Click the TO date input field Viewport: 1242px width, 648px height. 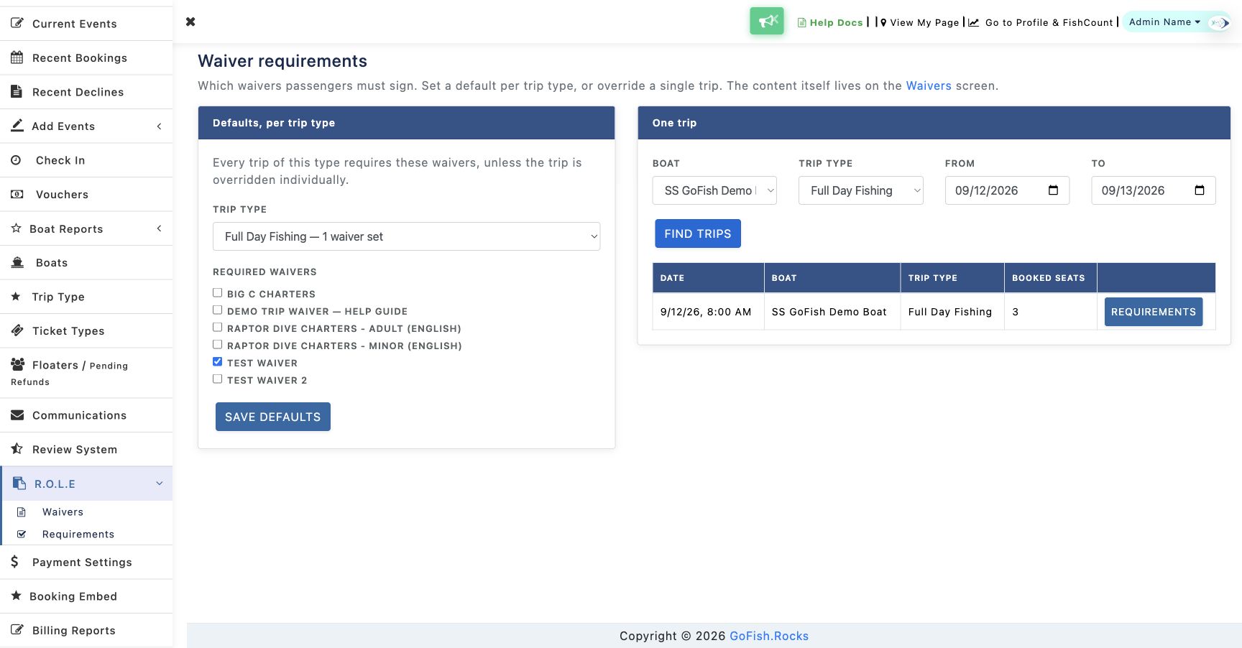coord(1154,190)
